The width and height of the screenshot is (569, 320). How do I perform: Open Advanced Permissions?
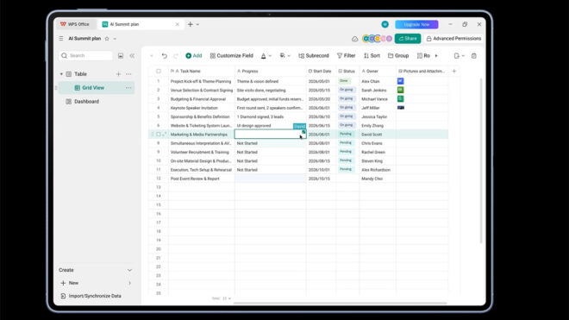(453, 39)
